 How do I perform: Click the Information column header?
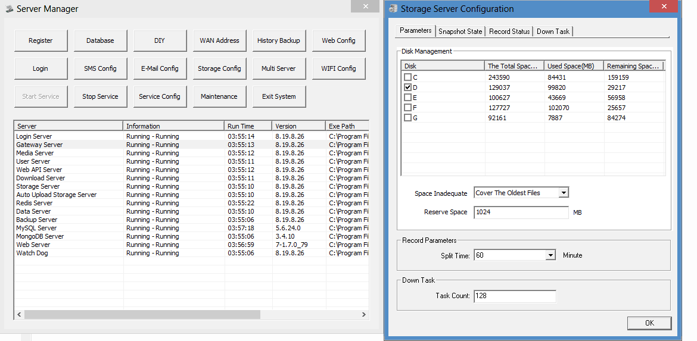click(174, 126)
